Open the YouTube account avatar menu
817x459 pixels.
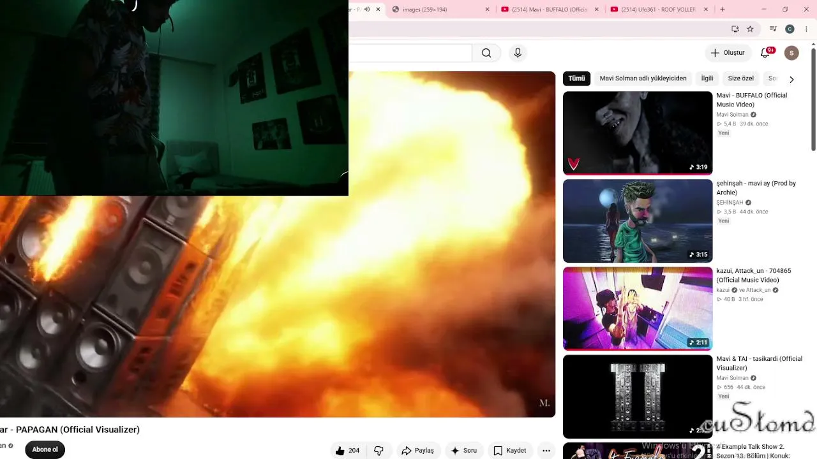pos(791,53)
